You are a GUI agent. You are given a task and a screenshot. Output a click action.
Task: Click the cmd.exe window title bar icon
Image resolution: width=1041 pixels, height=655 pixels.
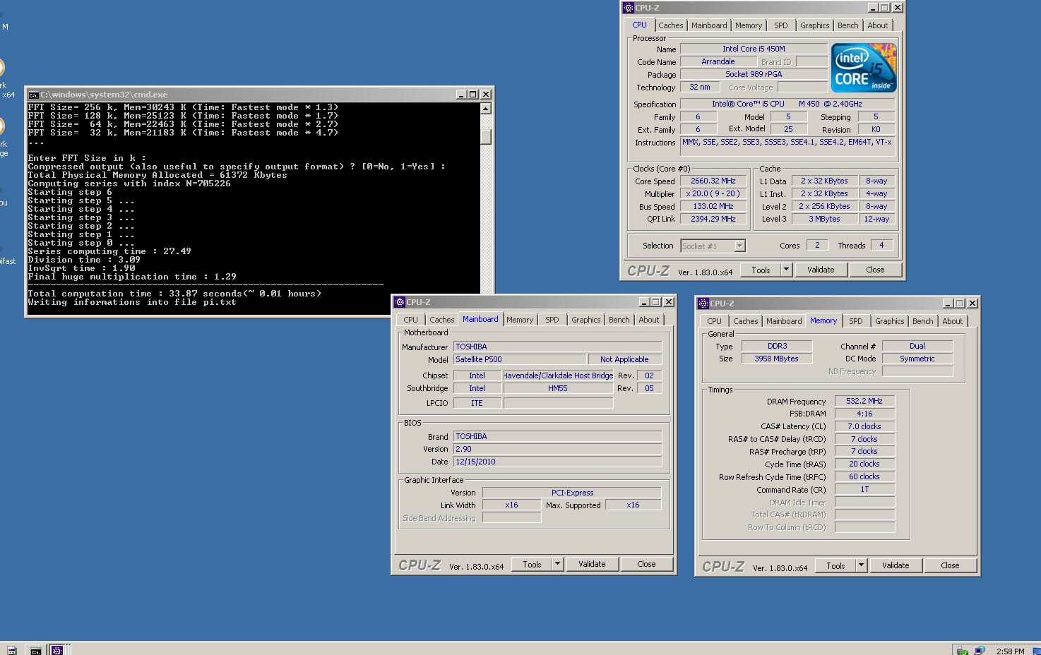pos(33,95)
